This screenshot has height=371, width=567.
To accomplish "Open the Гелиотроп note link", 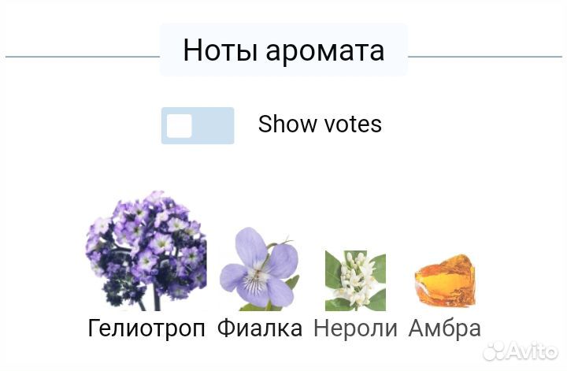I will tap(146, 328).
